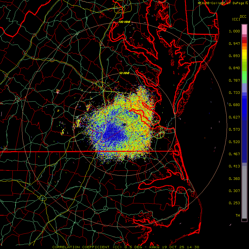Click the 0.413 legend value
Image resolution: width=249 pixels, height=249 pixels.
tap(234, 166)
